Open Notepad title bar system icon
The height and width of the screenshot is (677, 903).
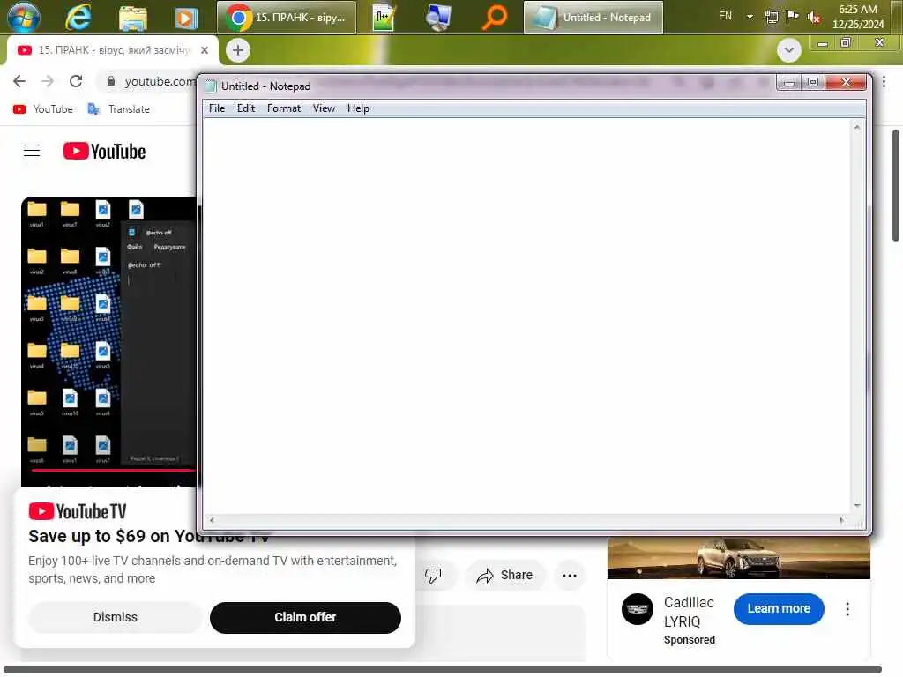212,86
